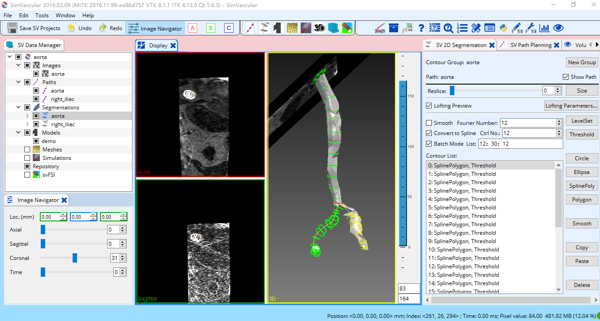
Task: Collapse the aorta project root node
Action: click(x=9, y=57)
